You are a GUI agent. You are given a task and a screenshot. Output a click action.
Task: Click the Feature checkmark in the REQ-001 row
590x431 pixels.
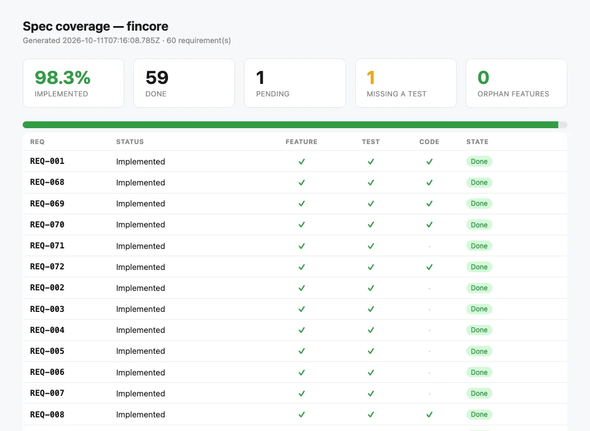pyautogui.click(x=301, y=162)
